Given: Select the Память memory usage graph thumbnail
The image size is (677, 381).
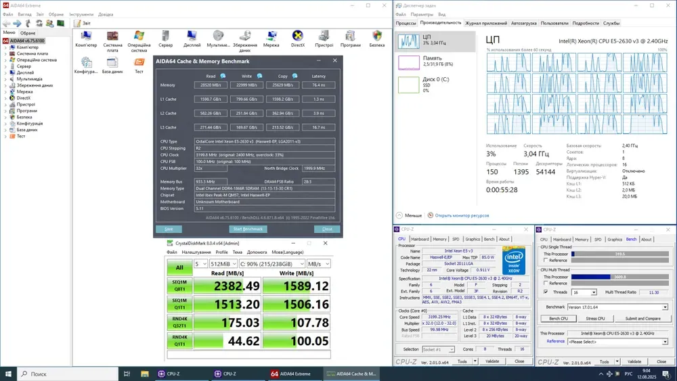Looking at the screenshot, I should pos(409,62).
